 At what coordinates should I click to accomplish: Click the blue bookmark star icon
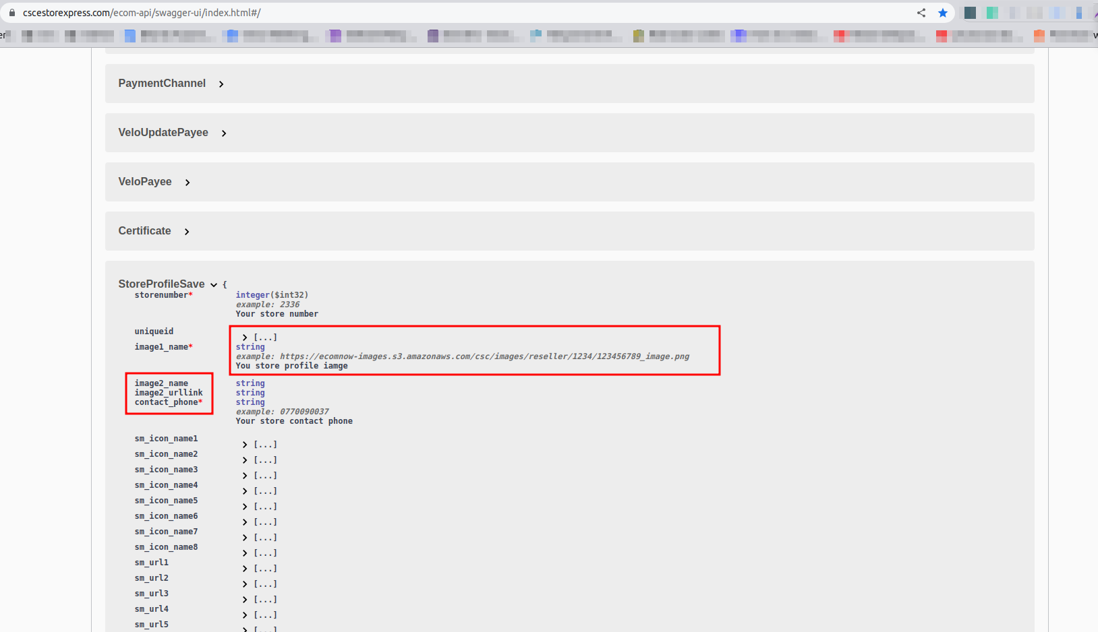(x=943, y=12)
